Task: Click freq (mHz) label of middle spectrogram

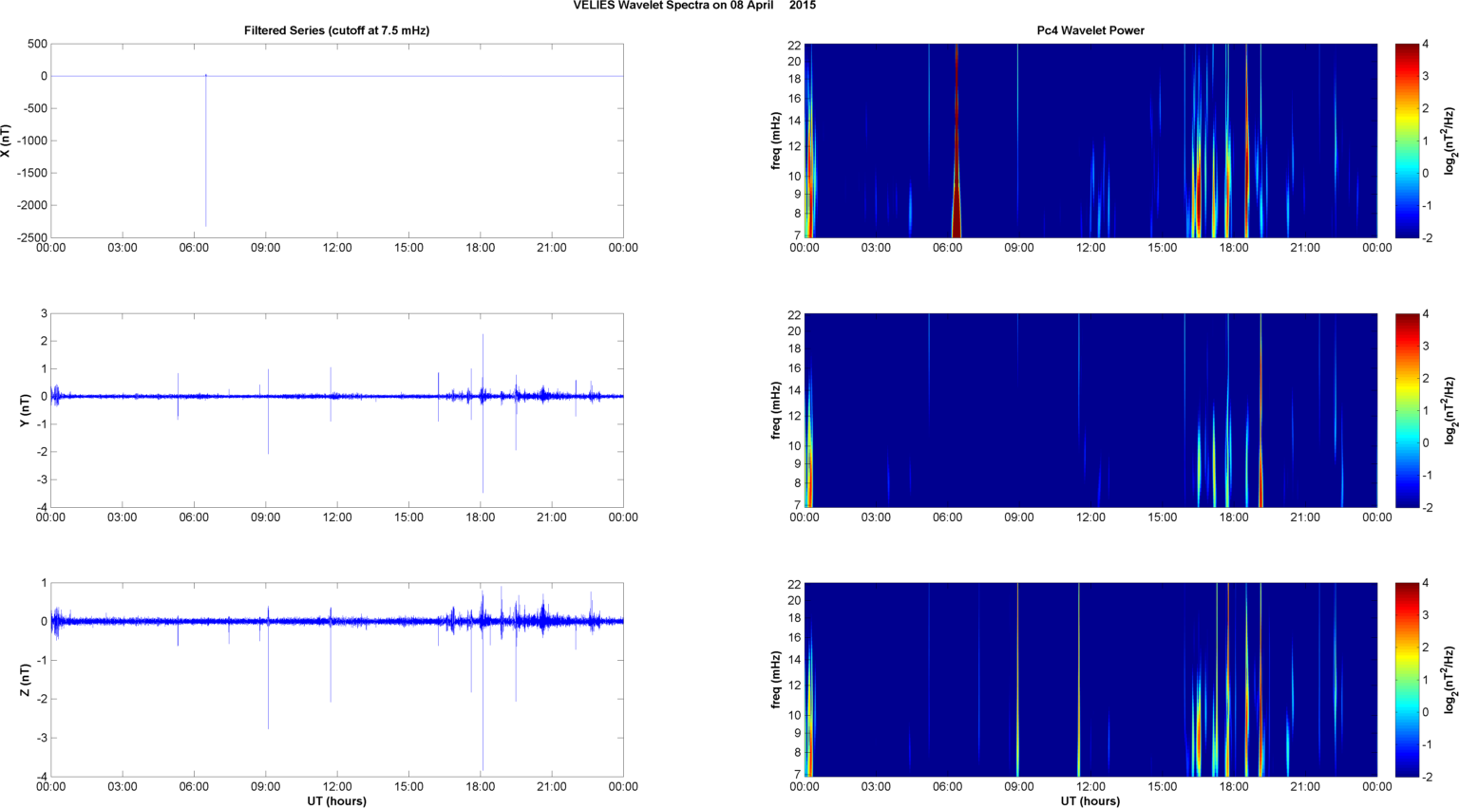Action: [x=776, y=410]
